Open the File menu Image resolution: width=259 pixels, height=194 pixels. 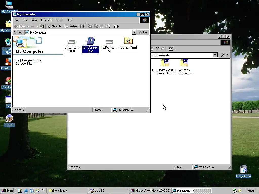[17, 20]
